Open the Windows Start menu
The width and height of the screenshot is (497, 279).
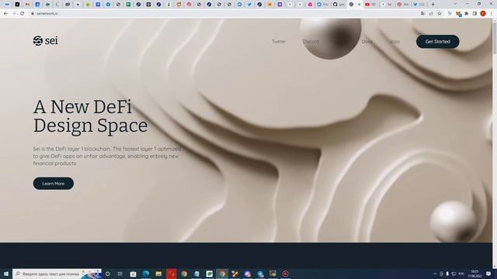pyautogui.click(x=6, y=274)
